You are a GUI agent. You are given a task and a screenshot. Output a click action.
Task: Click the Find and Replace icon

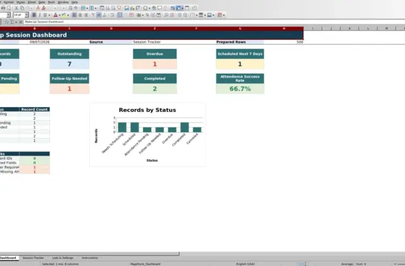(70, 8)
